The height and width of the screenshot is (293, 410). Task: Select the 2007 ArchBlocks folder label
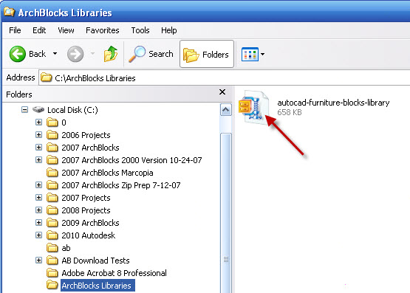pos(90,148)
